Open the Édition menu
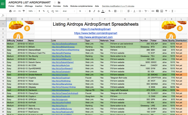The height and width of the screenshot is (115, 188). 19,6
